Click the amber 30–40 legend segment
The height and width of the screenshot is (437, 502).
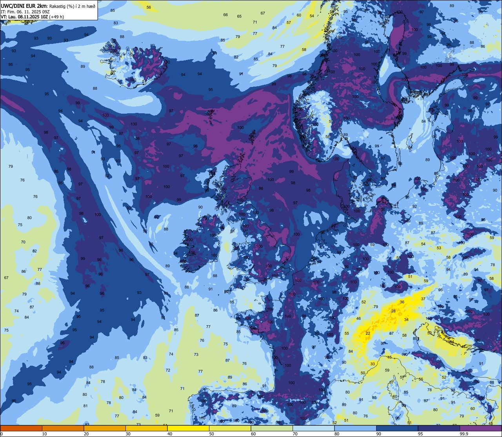click(146, 428)
